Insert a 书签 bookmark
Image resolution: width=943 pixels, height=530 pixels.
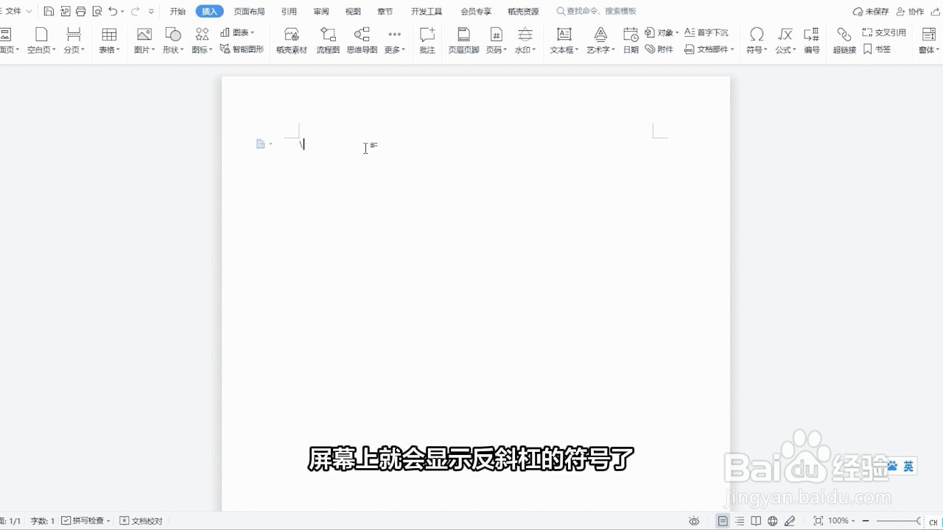click(x=877, y=49)
